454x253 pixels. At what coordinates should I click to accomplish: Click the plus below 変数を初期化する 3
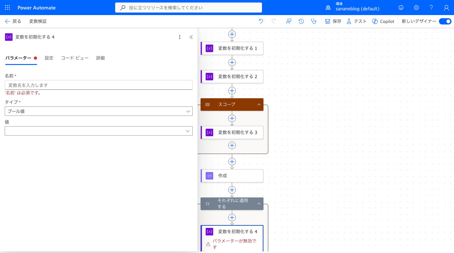point(232,145)
